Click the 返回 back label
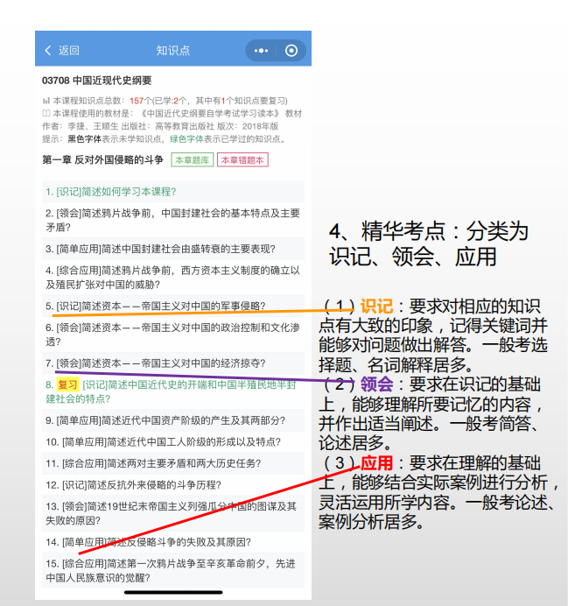Screen dimensions: 568x606 (69, 51)
